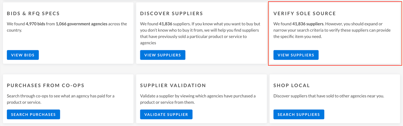Click View Suppliers under Discover Suppliers
The image size is (403, 126).
click(x=163, y=55)
